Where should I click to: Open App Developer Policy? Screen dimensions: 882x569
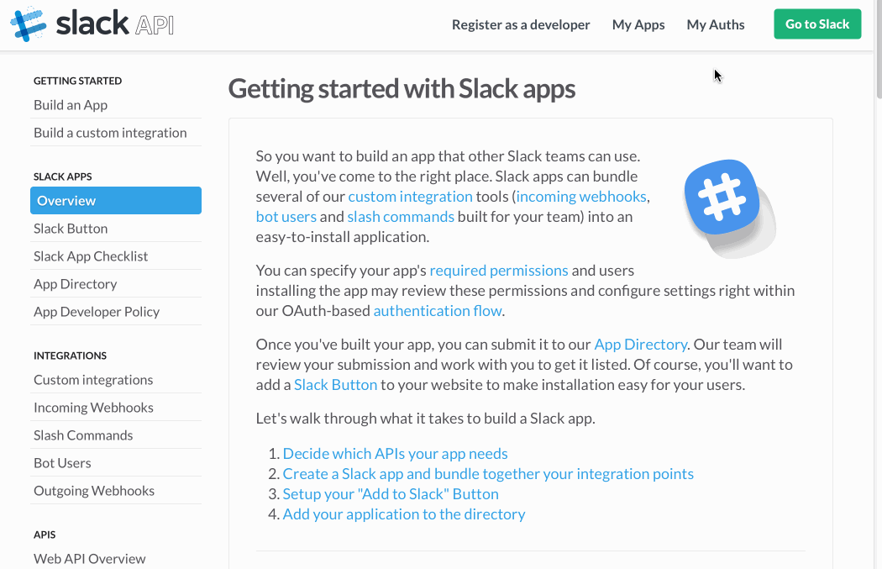[97, 311]
